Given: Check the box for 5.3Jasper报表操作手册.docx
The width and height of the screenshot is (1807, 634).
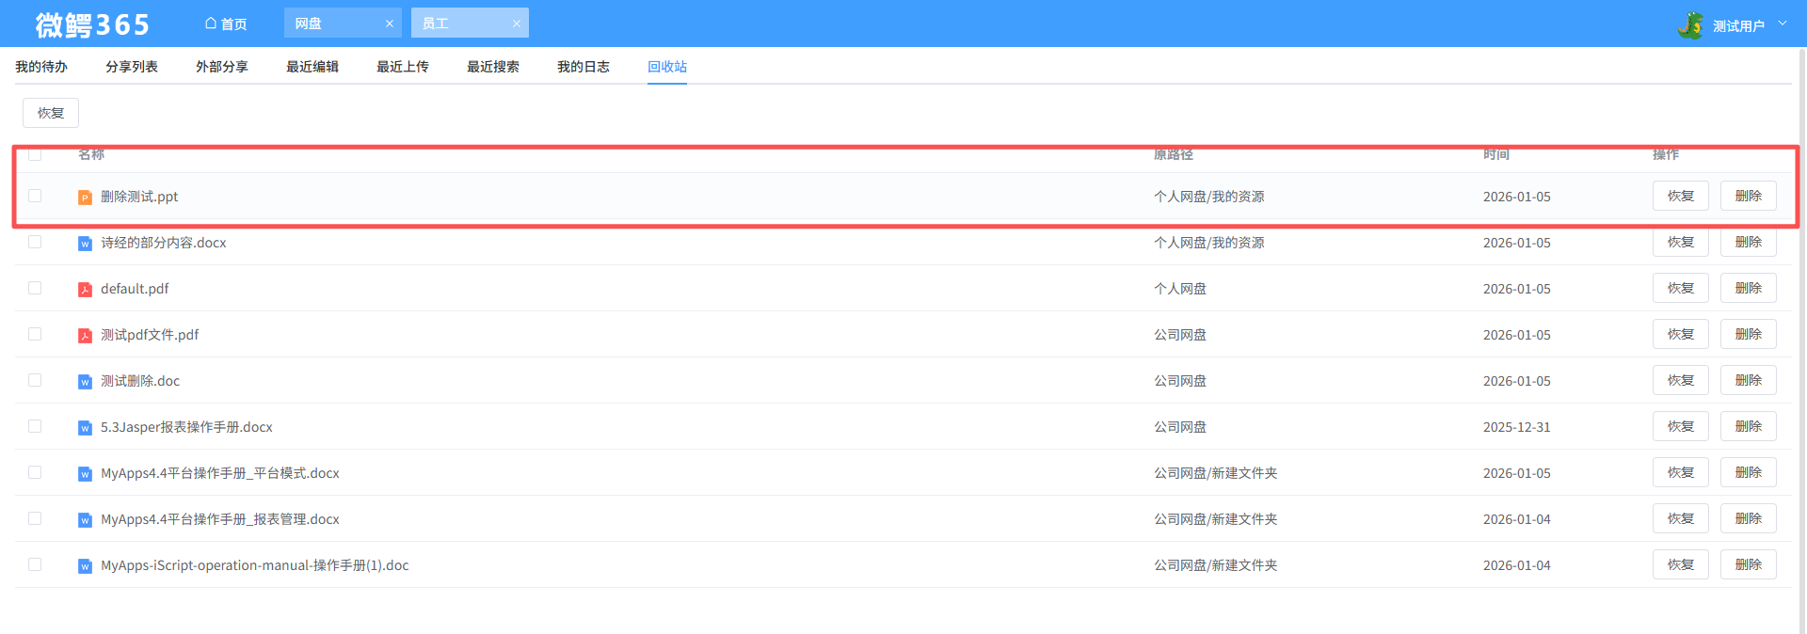Looking at the screenshot, I should click(x=35, y=426).
